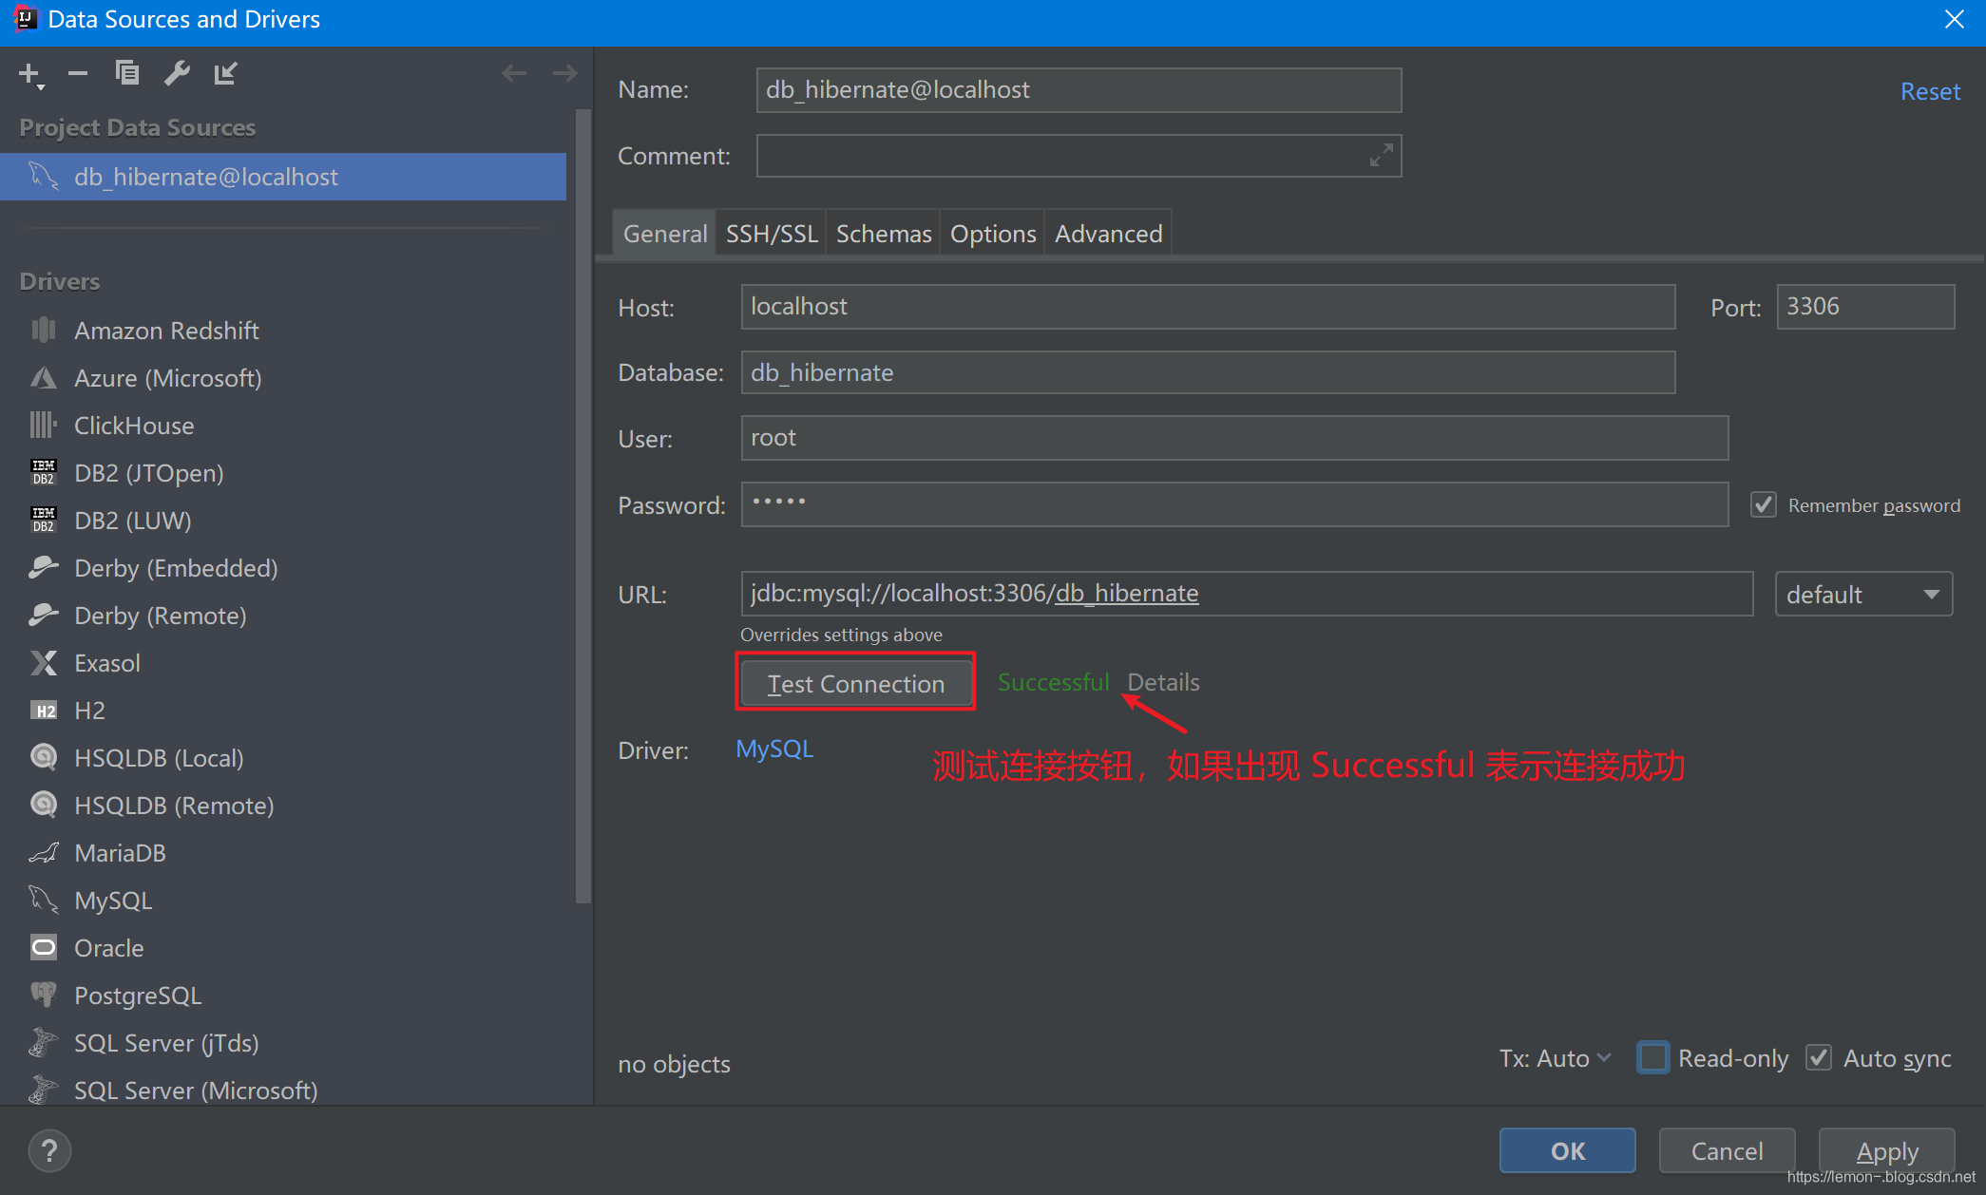Expand the Comment field with arrows icon
The image size is (1986, 1195).
tap(1381, 155)
